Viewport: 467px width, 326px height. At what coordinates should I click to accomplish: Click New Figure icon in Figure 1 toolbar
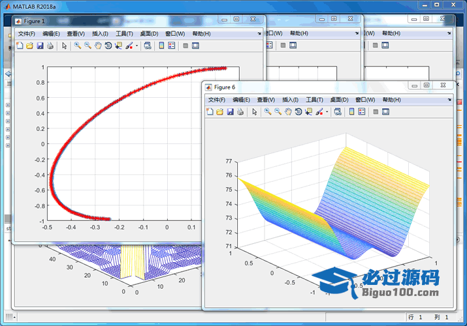tap(19, 46)
